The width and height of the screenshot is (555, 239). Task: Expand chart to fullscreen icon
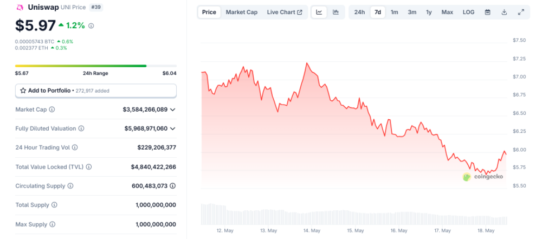521,12
